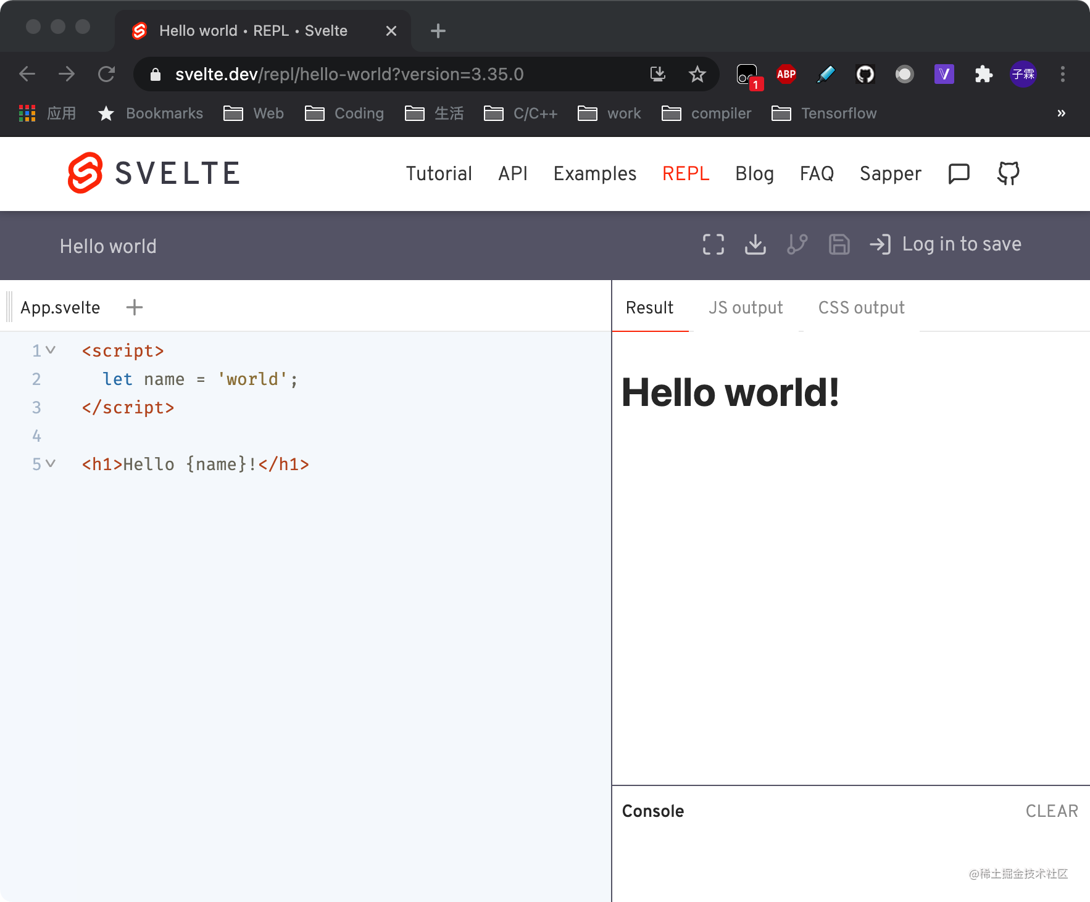The image size is (1090, 902).
Task: Switch to the CSS output tab
Action: 862,307
